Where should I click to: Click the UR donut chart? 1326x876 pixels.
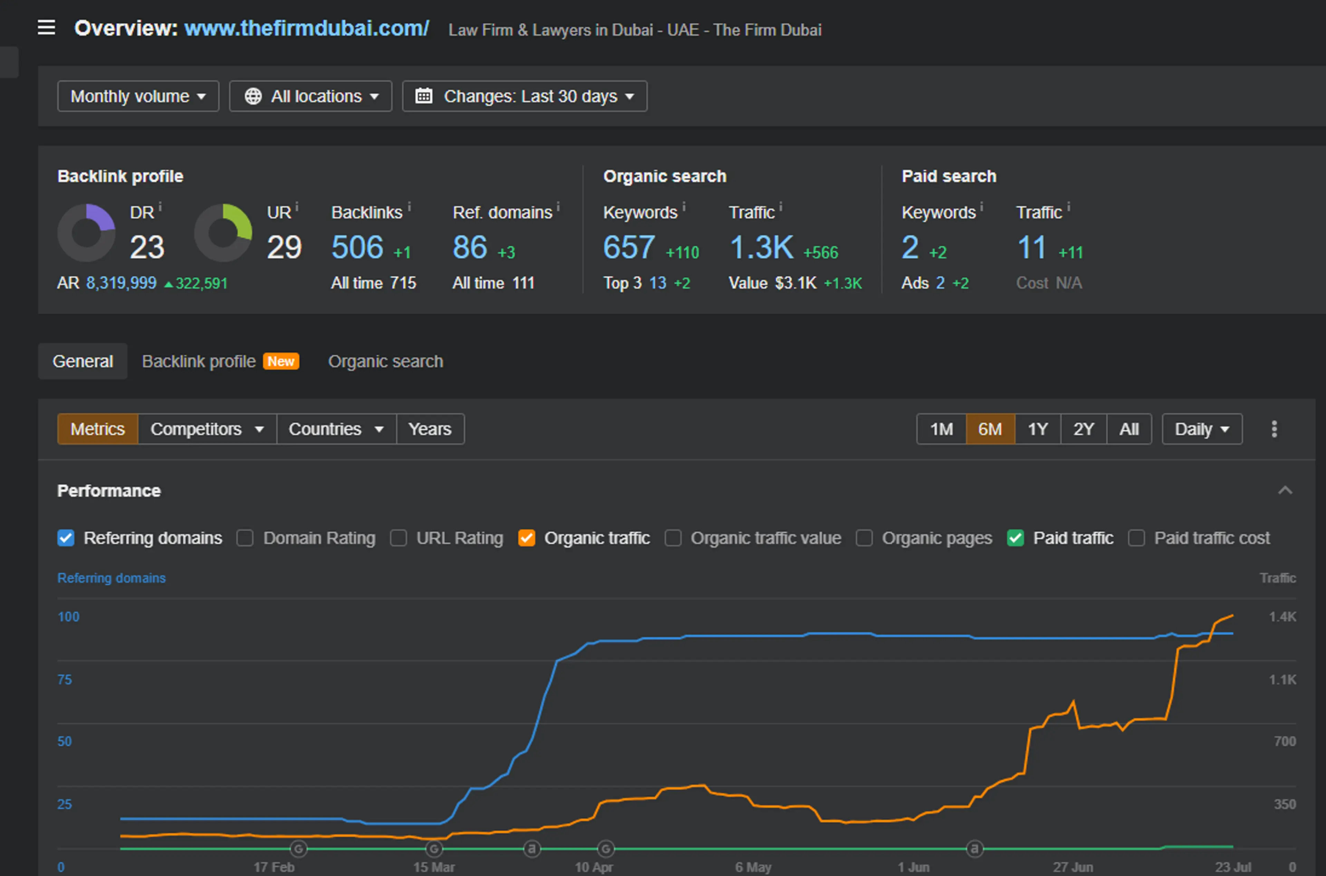223,233
